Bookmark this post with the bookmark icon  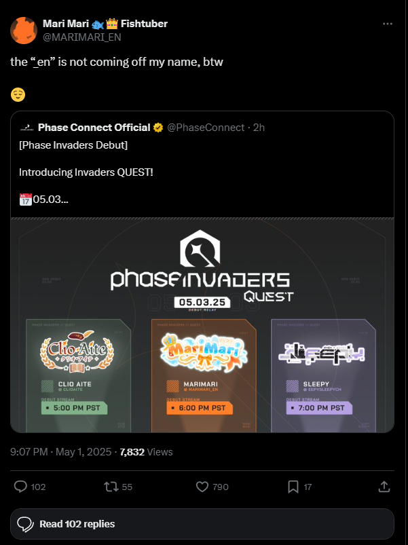click(293, 487)
